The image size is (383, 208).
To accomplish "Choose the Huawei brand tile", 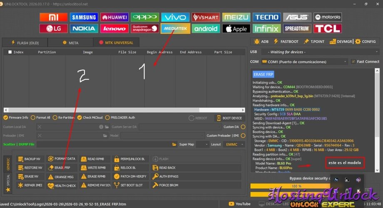I will tap(114, 17).
